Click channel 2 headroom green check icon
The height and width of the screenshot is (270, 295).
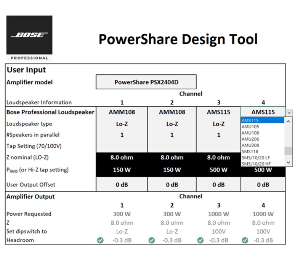pos(151,240)
